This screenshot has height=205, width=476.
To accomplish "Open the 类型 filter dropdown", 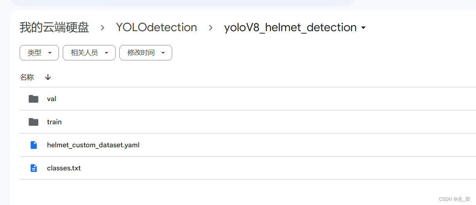I will pyautogui.click(x=39, y=53).
